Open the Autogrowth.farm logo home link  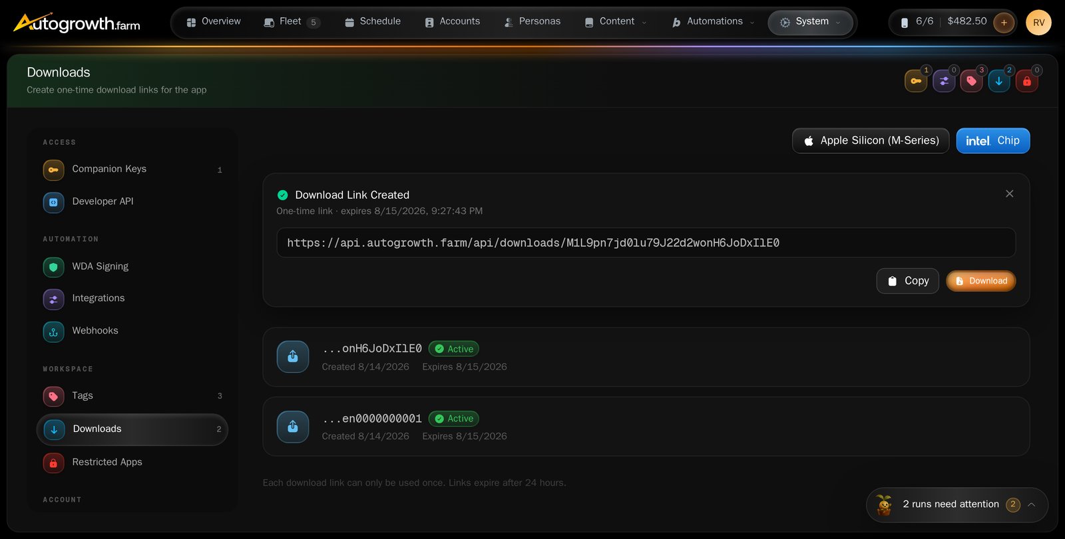point(77,23)
